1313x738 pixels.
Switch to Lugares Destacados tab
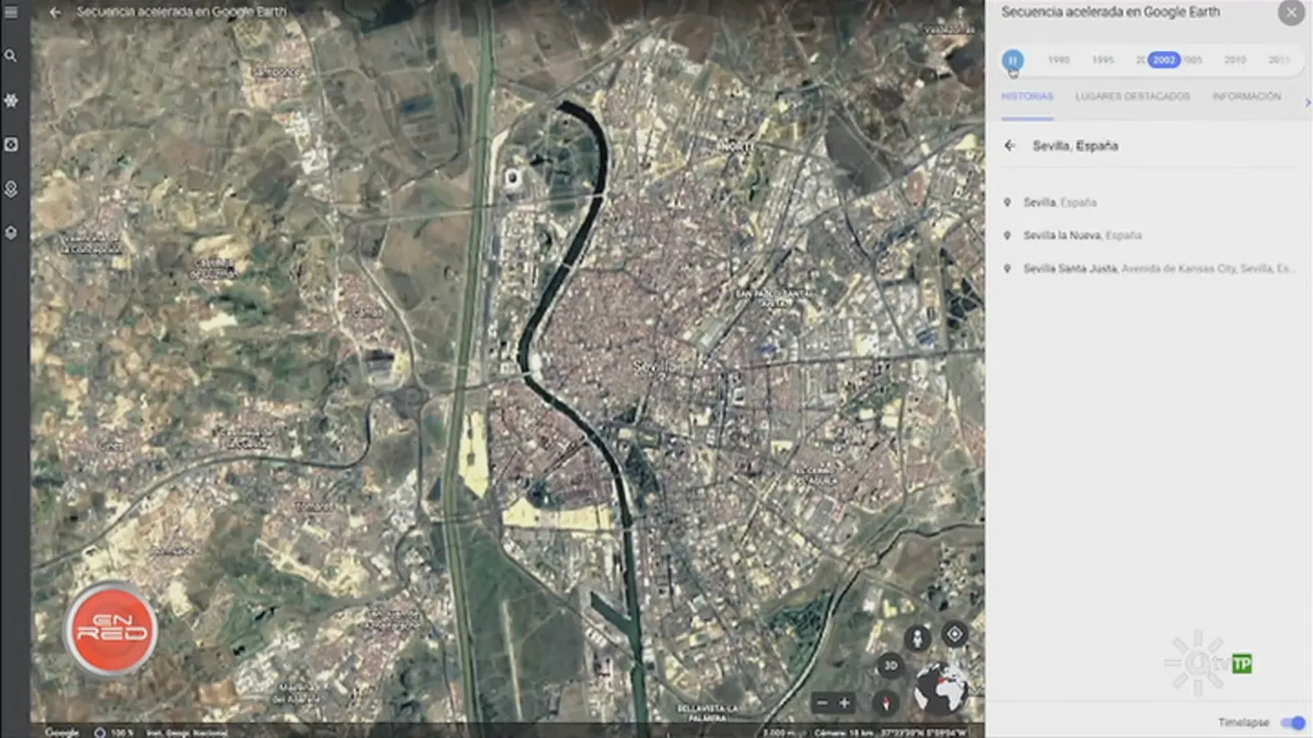click(x=1132, y=97)
